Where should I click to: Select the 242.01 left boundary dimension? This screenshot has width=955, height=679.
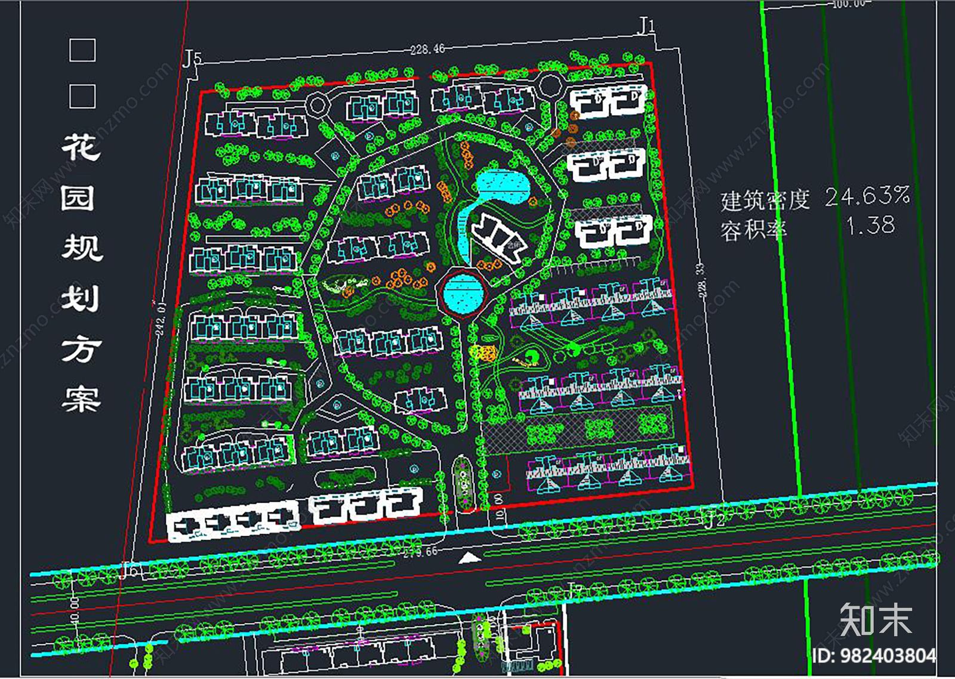coord(161,319)
